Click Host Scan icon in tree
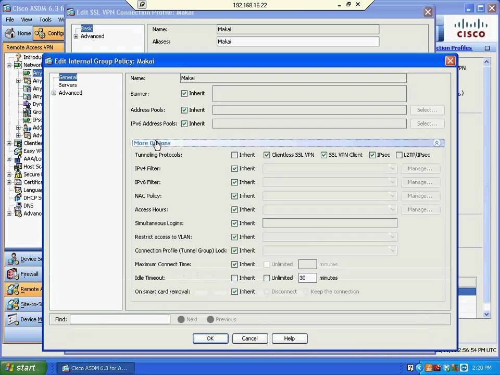This screenshot has height=375, width=500. (18, 167)
